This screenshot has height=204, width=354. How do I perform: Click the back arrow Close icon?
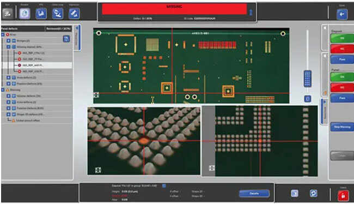point(342,14)
